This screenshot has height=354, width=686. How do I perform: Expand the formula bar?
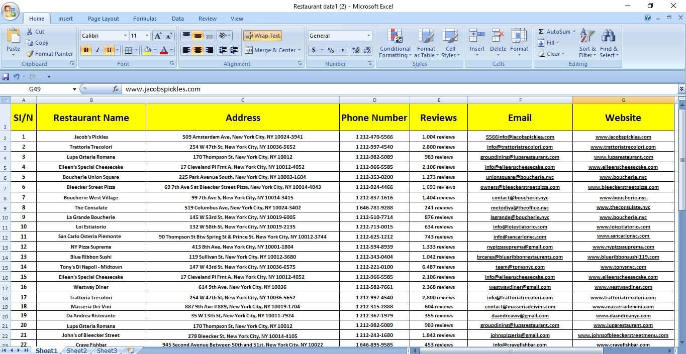tap(681, 89)
